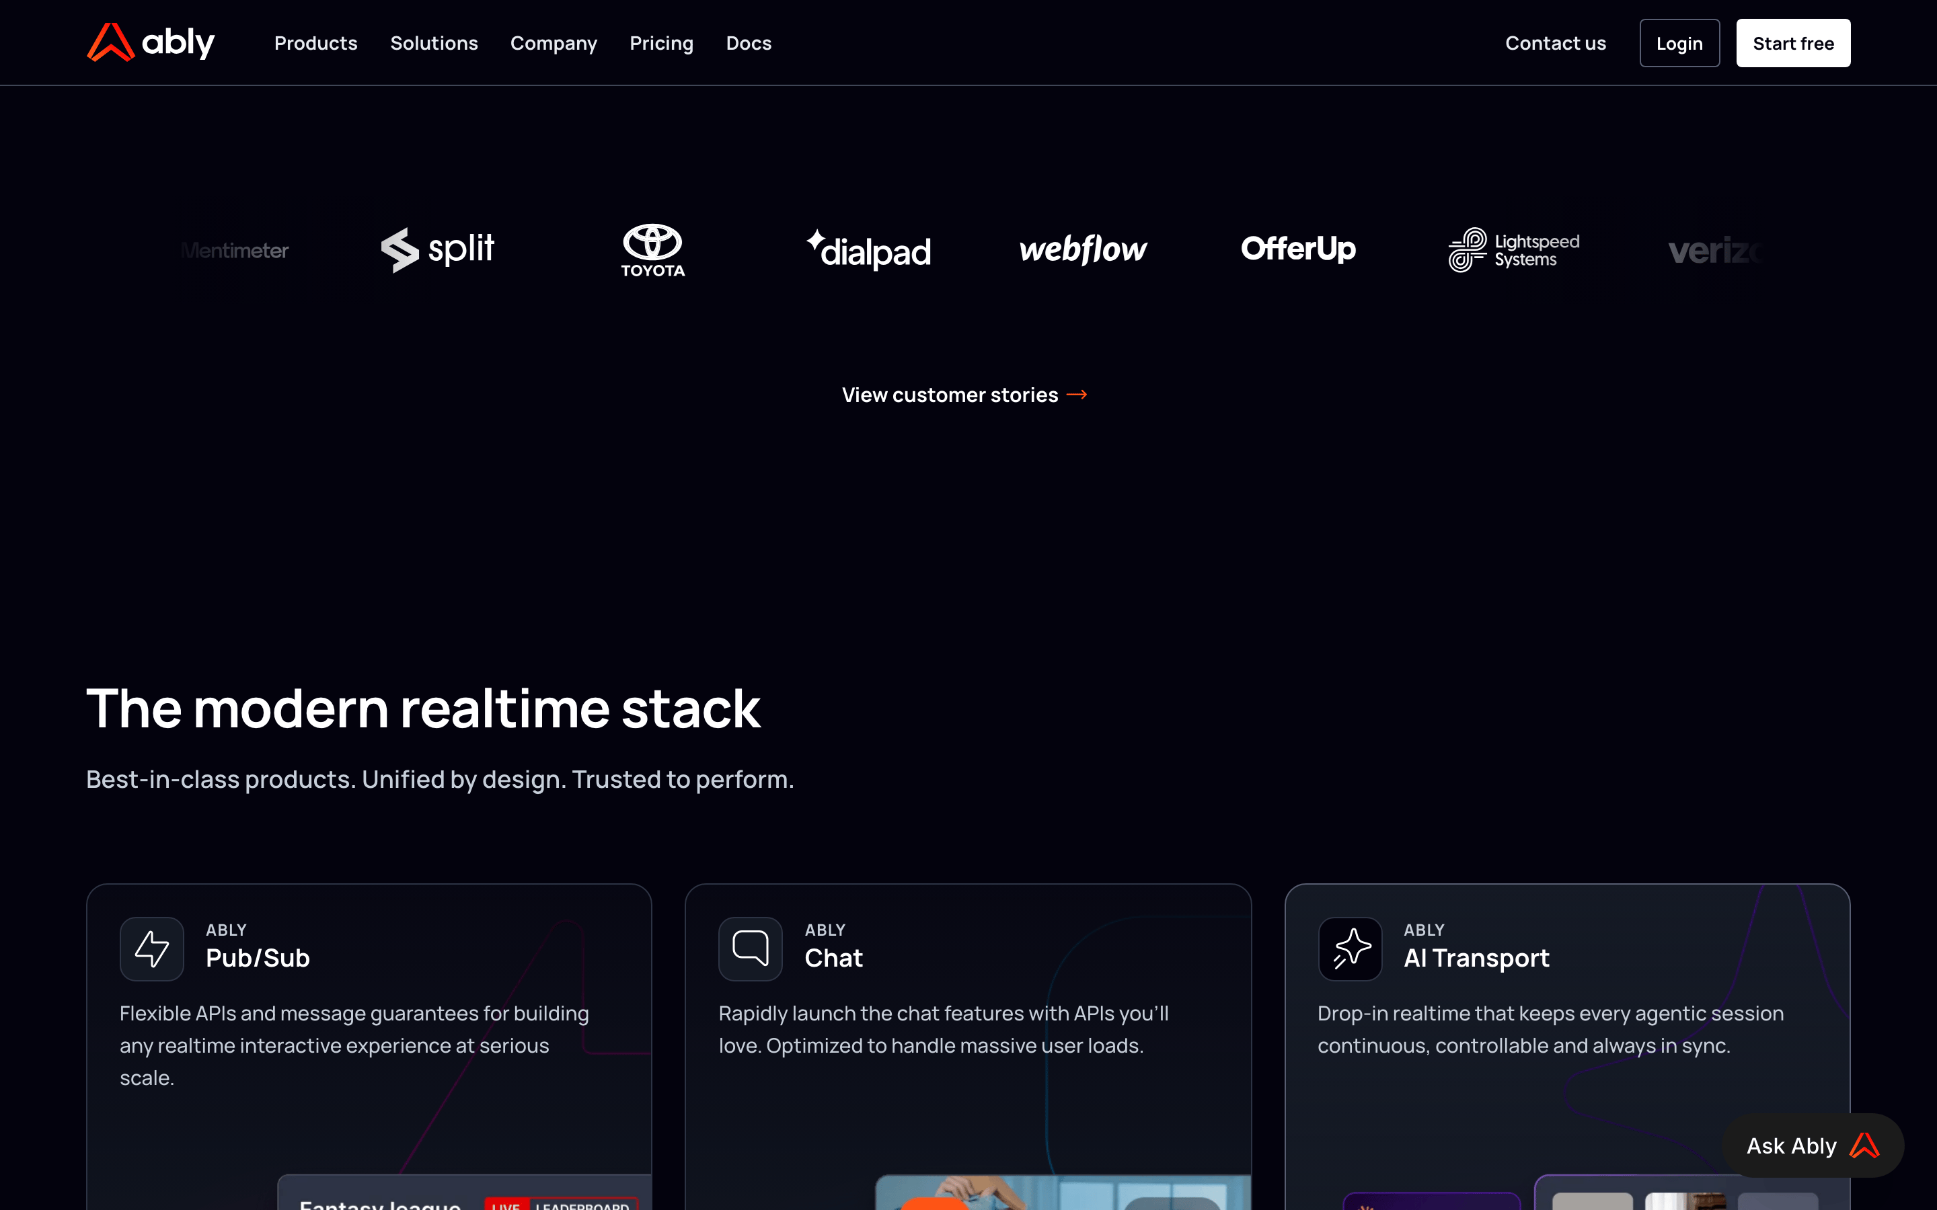Follow the View customer stories link
1937x1210 pixels.
(964, 395)
